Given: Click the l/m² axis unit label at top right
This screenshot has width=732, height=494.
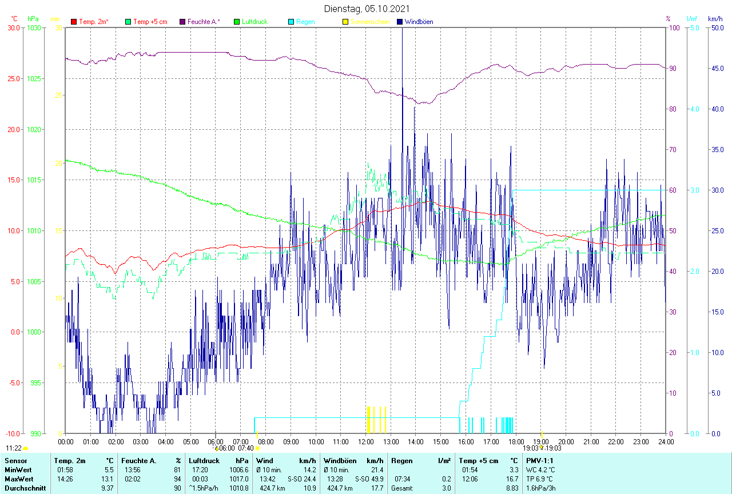Looking at the screenshot, I should pos(692,19).
